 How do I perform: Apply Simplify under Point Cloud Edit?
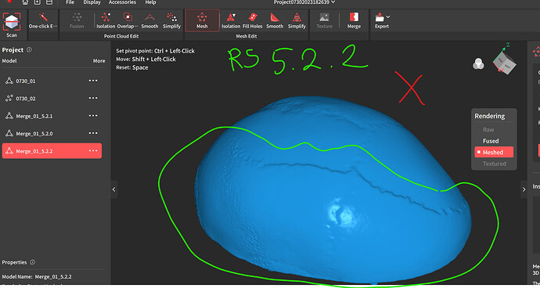[171, 20]
